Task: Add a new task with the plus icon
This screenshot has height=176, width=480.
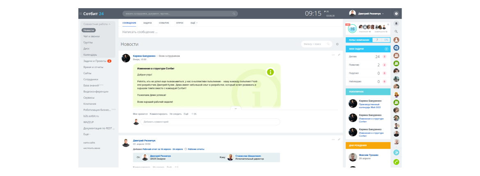Action: point(386,49)
